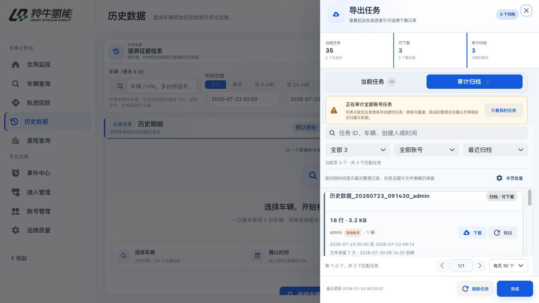Close the 导出任务 panel
The width and height of the screenshot is (539, 303).
[526, 11]
